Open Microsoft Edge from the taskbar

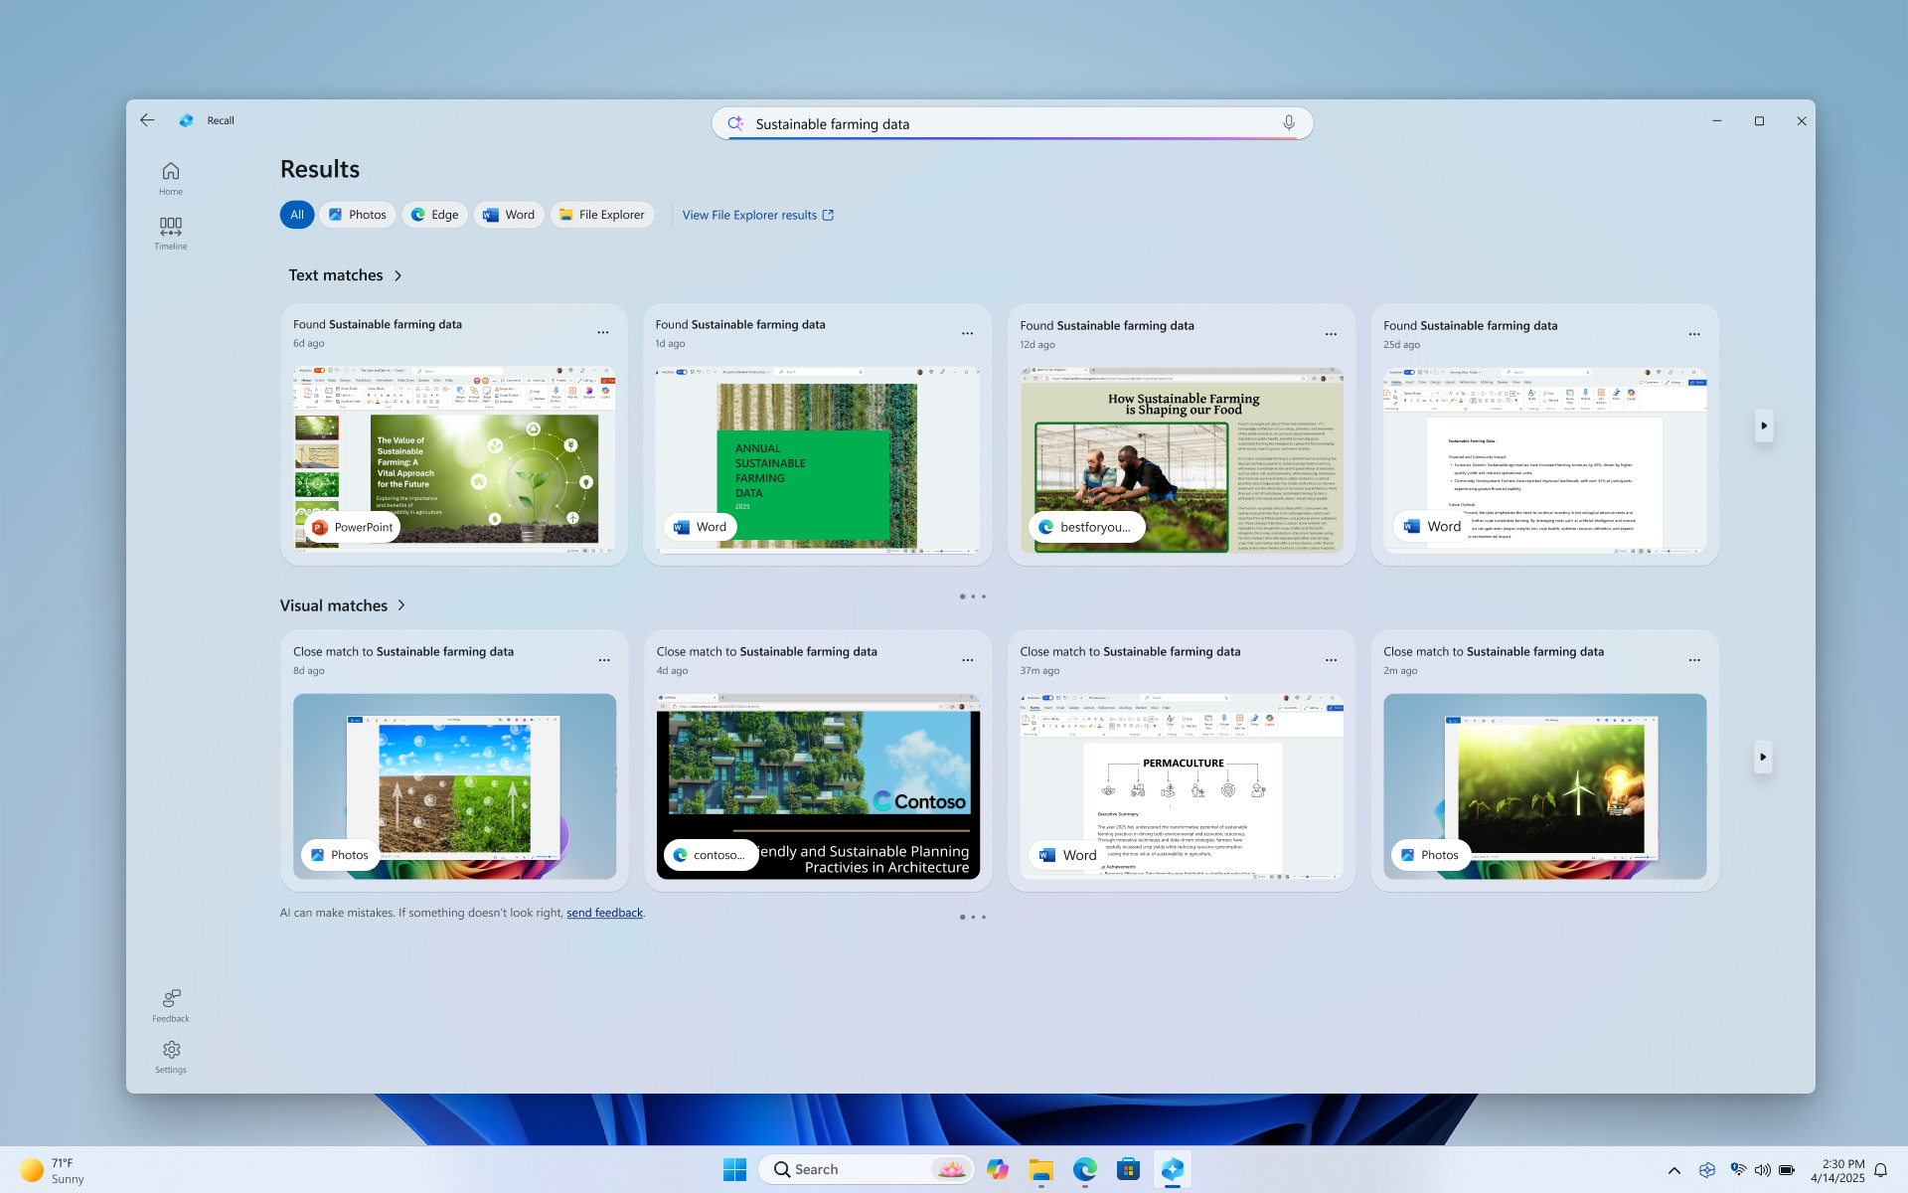pos(1084,1169)
